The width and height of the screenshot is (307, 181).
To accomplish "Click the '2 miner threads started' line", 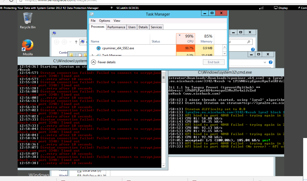I will [x=226, y=100].
